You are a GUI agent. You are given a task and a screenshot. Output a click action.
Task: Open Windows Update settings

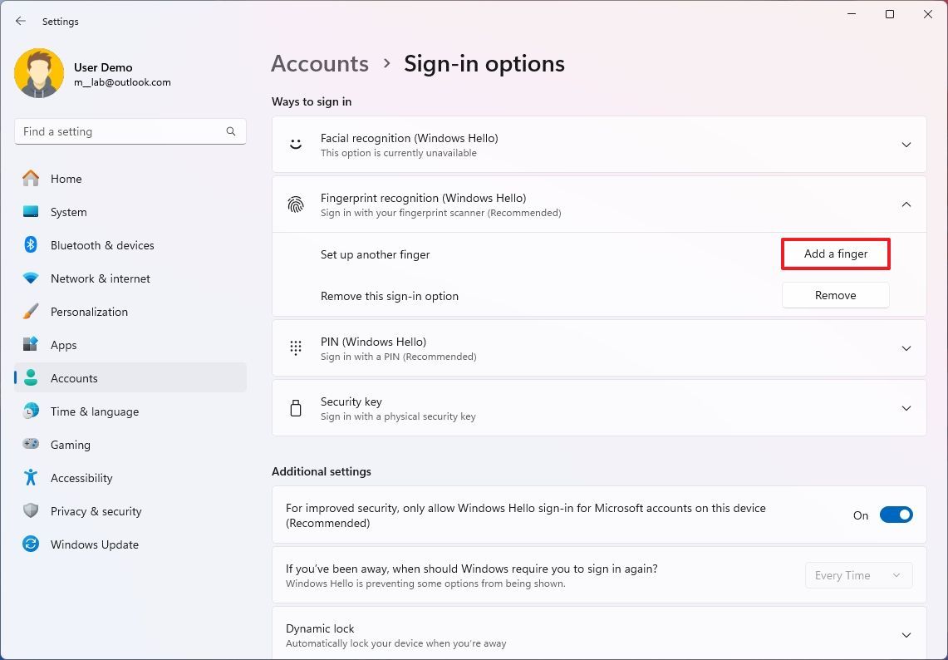(x=94, y=544)
